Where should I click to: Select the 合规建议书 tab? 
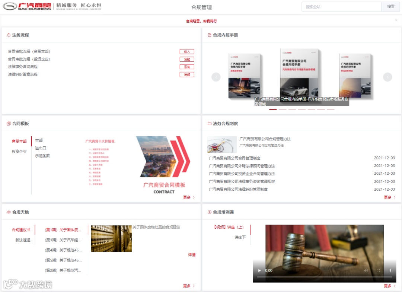[21, 230]
